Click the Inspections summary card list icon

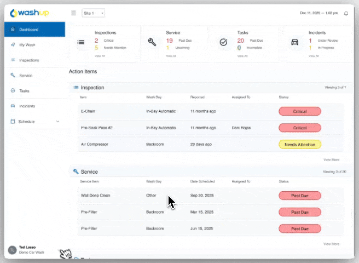pyautogui.click(x=81, y=42)
